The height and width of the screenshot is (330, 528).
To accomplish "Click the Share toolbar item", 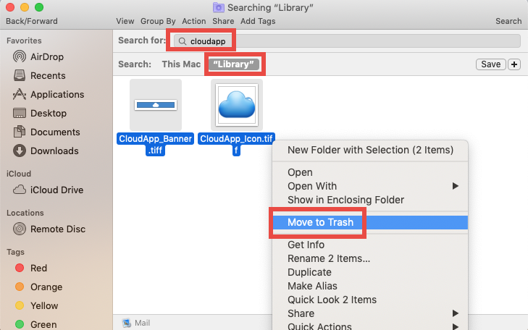I will pos(223,21).
